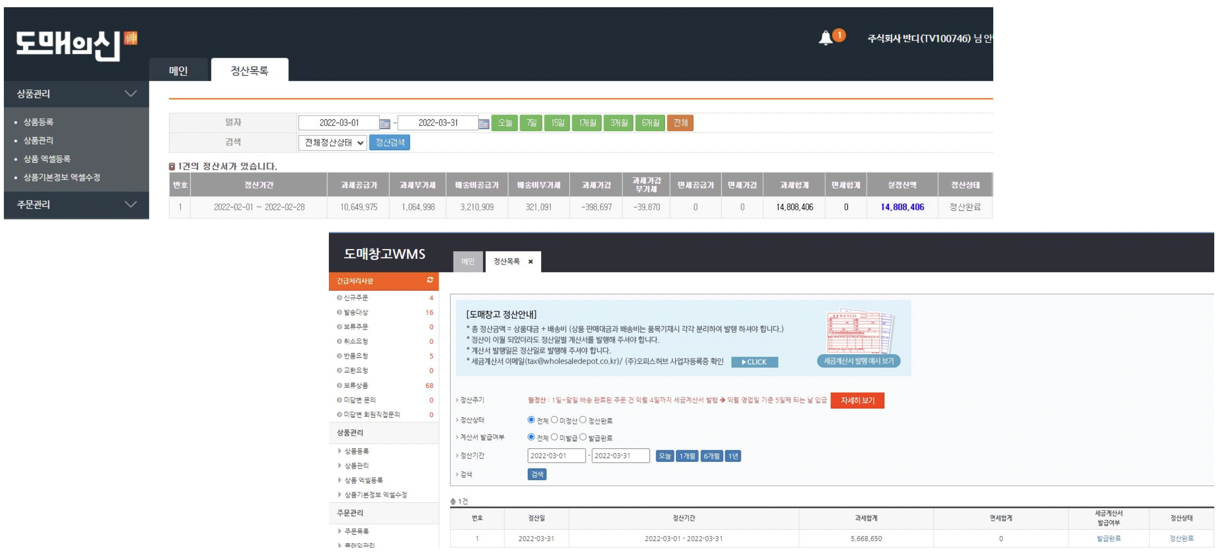Click the orange 전체 date range button
This screenshot has width=1221, height=560.
tap(680, 123)
